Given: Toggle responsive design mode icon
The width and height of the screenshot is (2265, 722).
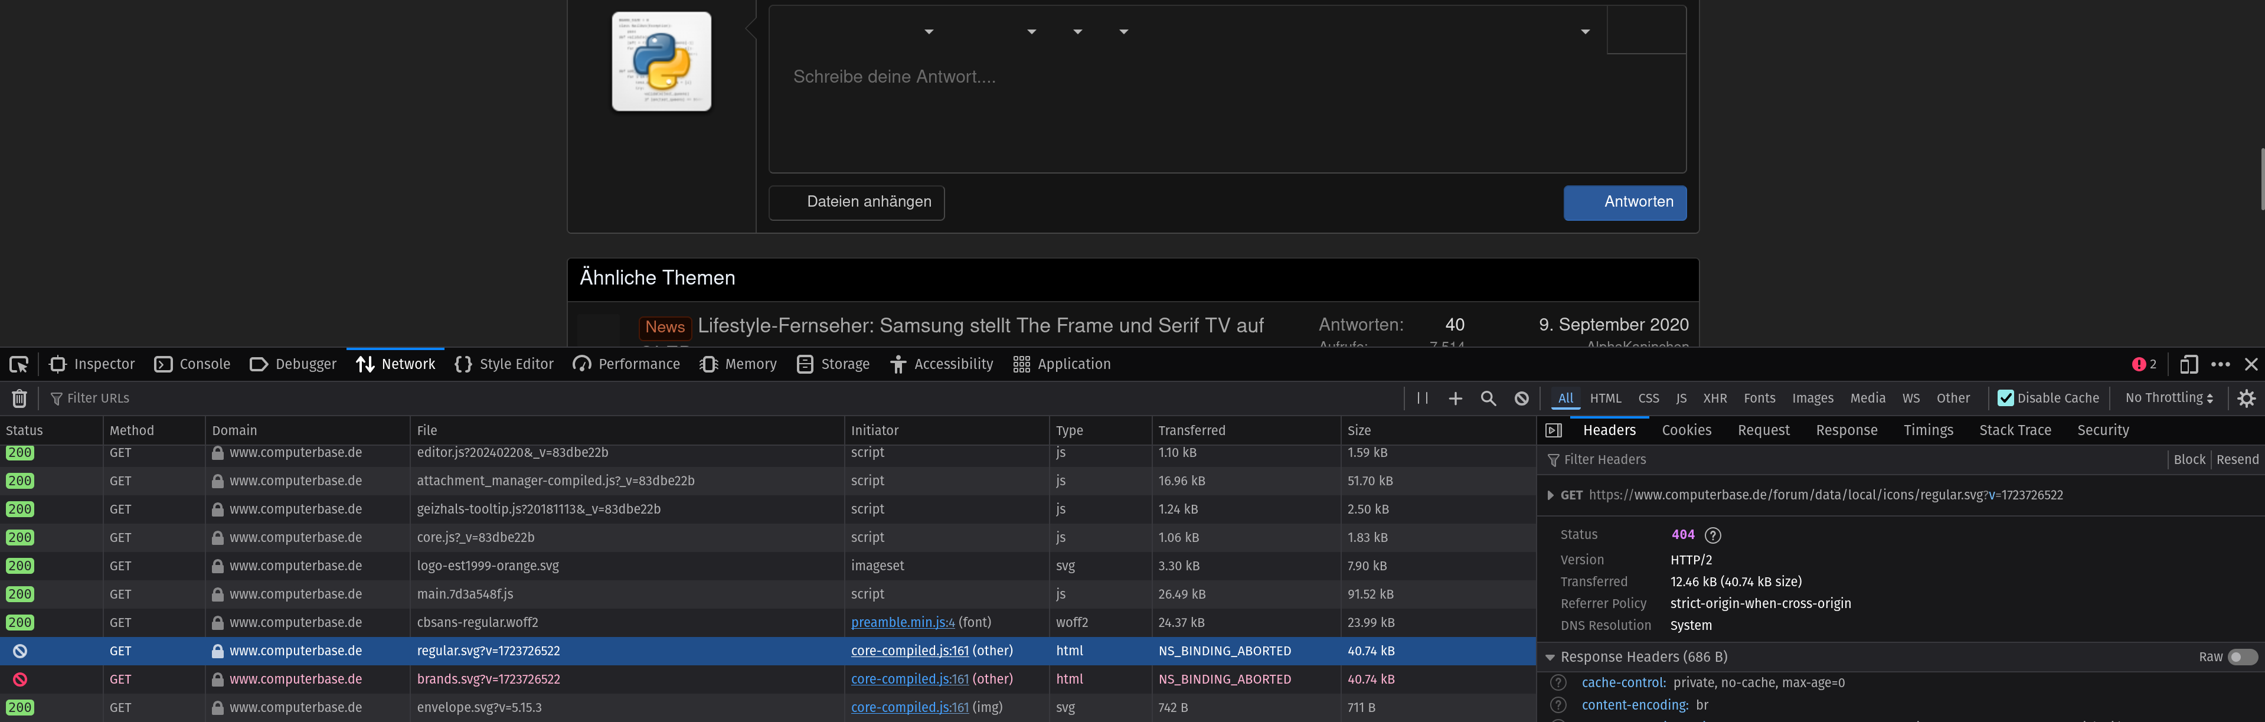Looking at the screenshot, I should point(2188,364).
